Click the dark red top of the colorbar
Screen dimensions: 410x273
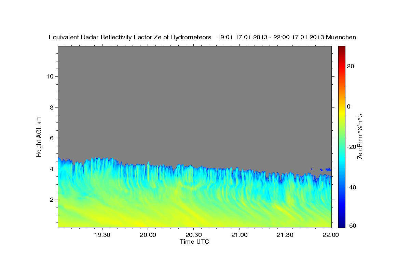[342, 48]
